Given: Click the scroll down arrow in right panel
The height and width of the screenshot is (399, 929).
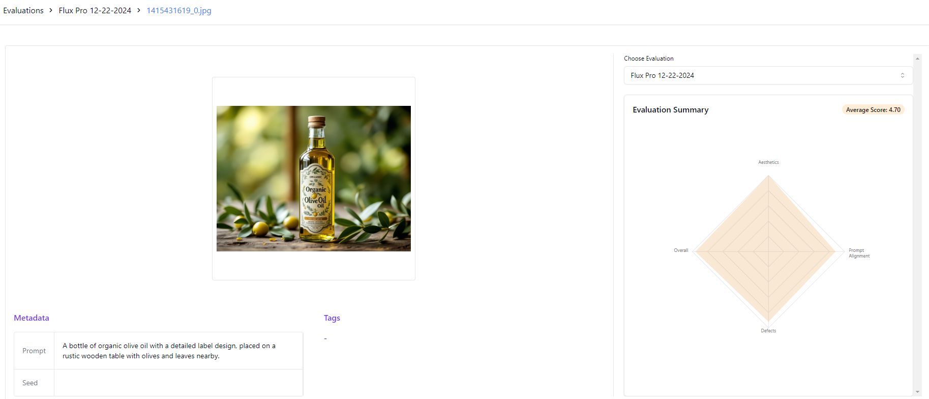Looking at the screenshot, I should tap(917, 392).
